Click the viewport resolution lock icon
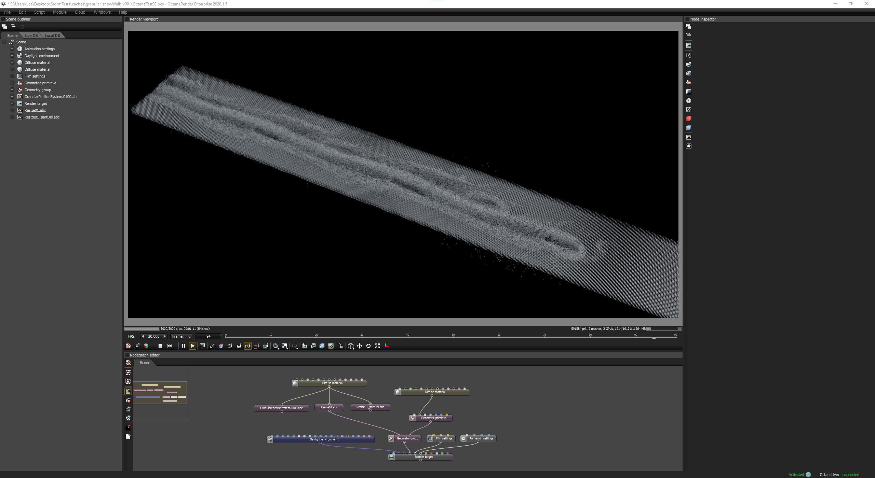The image size is (875, 478). (340, 346)
